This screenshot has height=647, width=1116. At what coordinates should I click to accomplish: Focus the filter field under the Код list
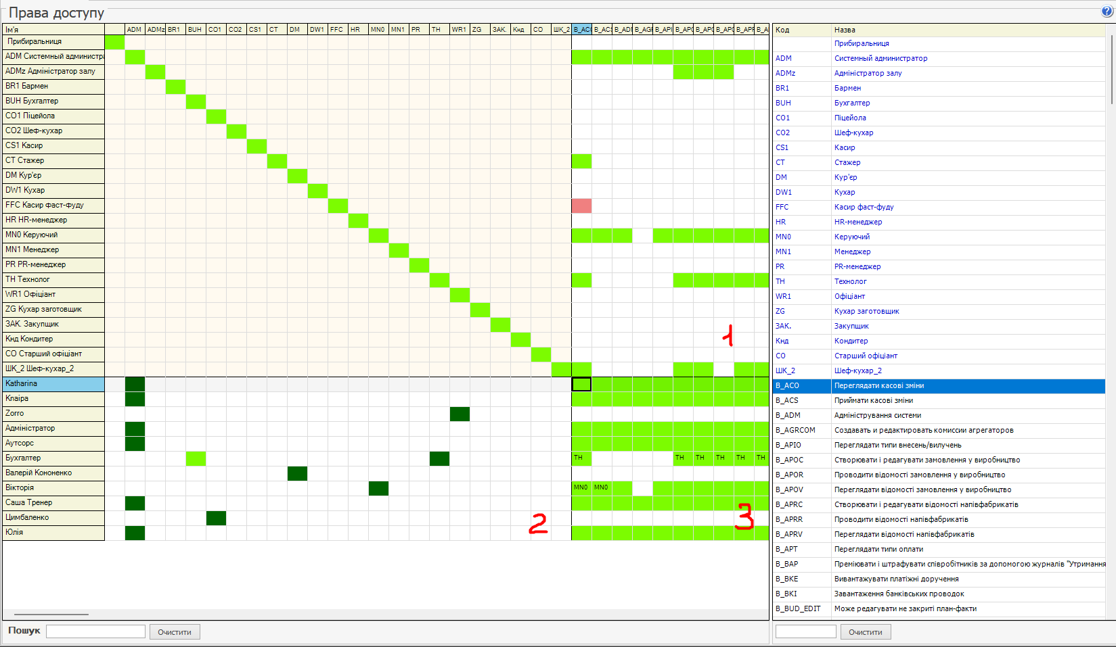point(805,631)
